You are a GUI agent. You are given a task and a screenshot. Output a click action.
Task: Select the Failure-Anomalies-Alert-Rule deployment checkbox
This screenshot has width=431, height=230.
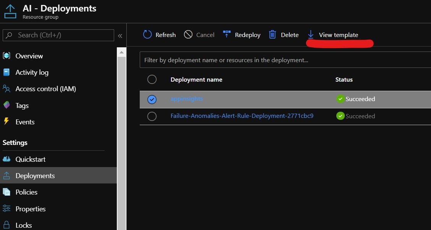152,116
